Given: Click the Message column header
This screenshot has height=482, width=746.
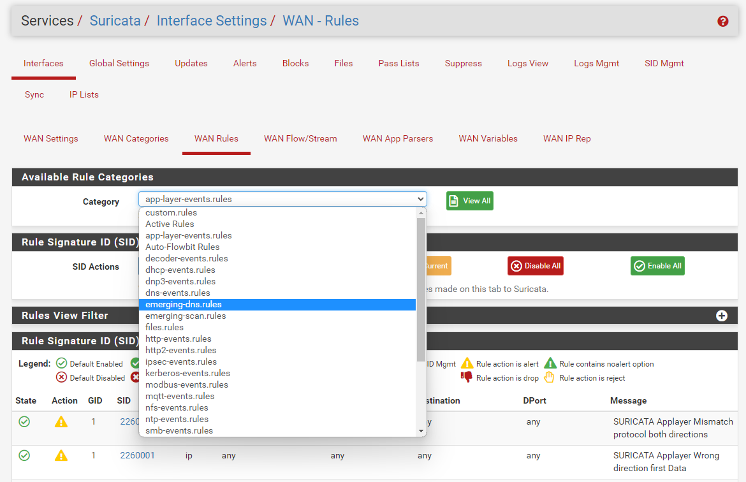Looking at the screenshot, I should [628, 400].
